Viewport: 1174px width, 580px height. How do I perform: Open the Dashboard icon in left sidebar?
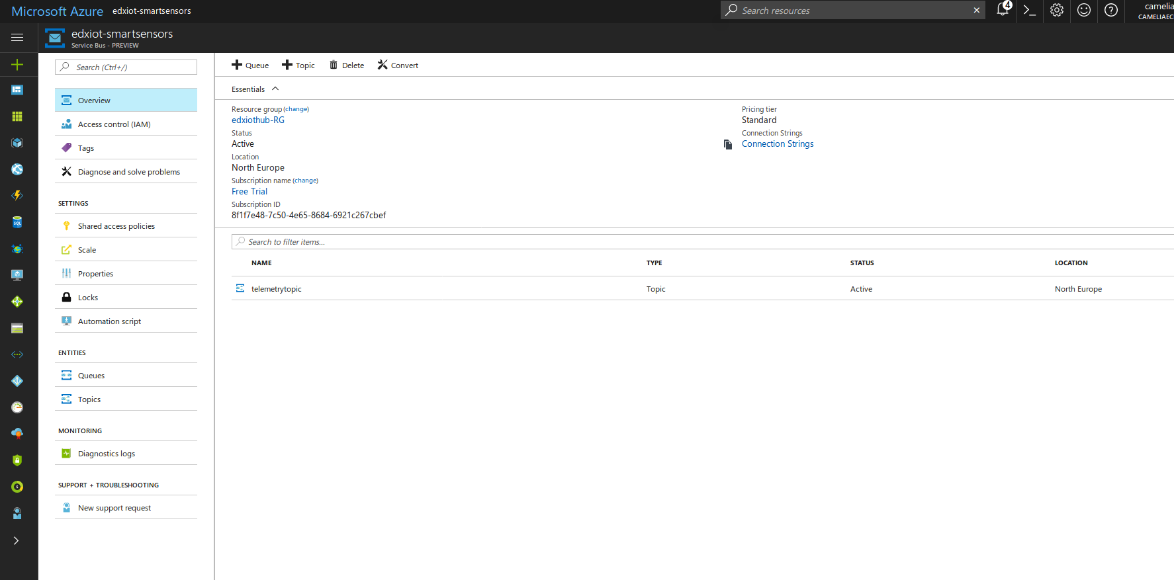(x=17, y=90)
